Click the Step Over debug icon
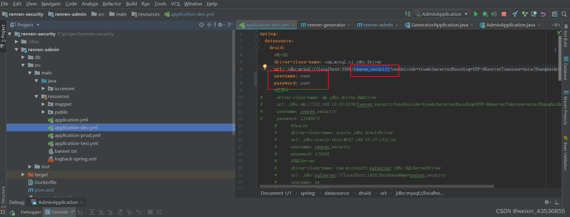This screenshot has width=570, height=217. (92, 212)
